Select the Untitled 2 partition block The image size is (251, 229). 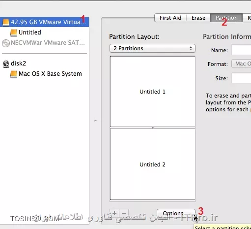pyautogui.click(x=153, y=164)
